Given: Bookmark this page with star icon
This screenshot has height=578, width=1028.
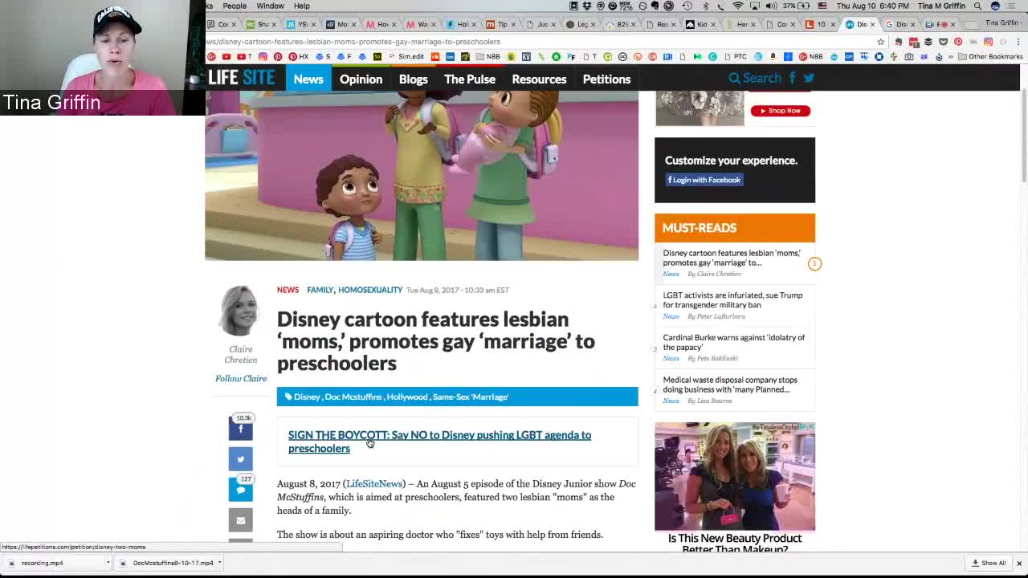Looking at the screenshot, I should 881,42.
